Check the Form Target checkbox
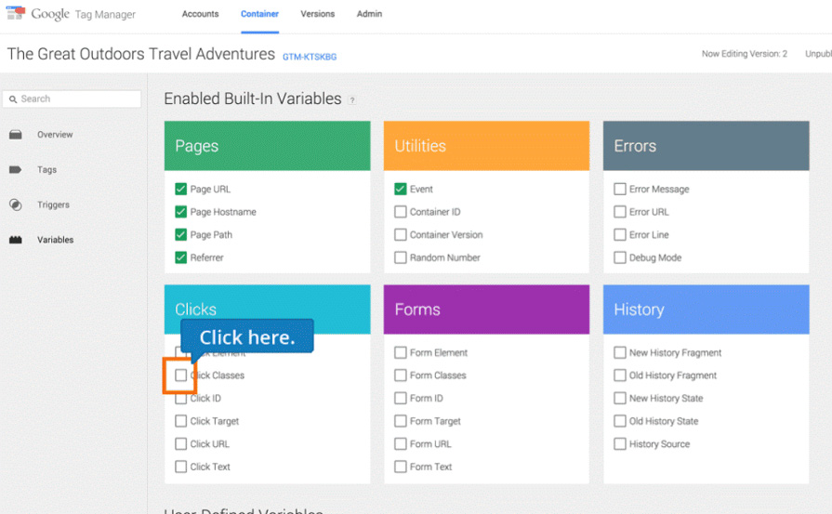Image resolution: width=832 pixels, height=514 pixels. [401, 421]
